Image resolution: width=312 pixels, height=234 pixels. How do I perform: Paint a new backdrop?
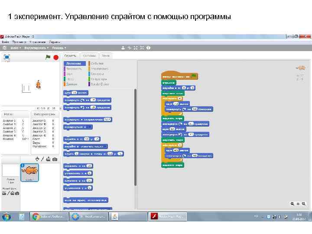point(8,193)
